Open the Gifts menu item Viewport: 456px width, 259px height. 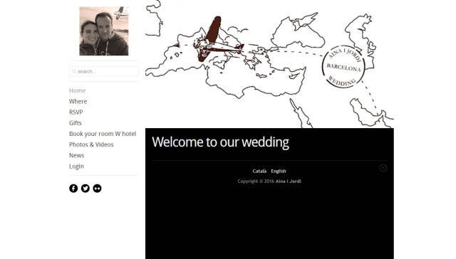76,123
